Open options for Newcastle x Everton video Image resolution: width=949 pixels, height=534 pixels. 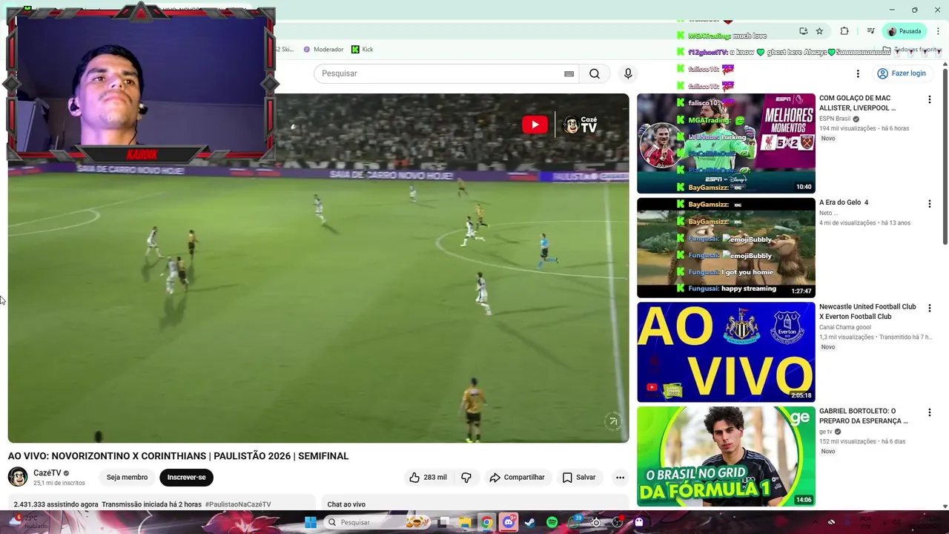pos(929,308)
